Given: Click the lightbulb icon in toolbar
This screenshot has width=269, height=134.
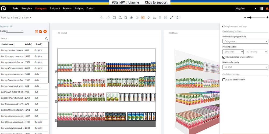Looking at the screenshot, I should click(148, 17).
